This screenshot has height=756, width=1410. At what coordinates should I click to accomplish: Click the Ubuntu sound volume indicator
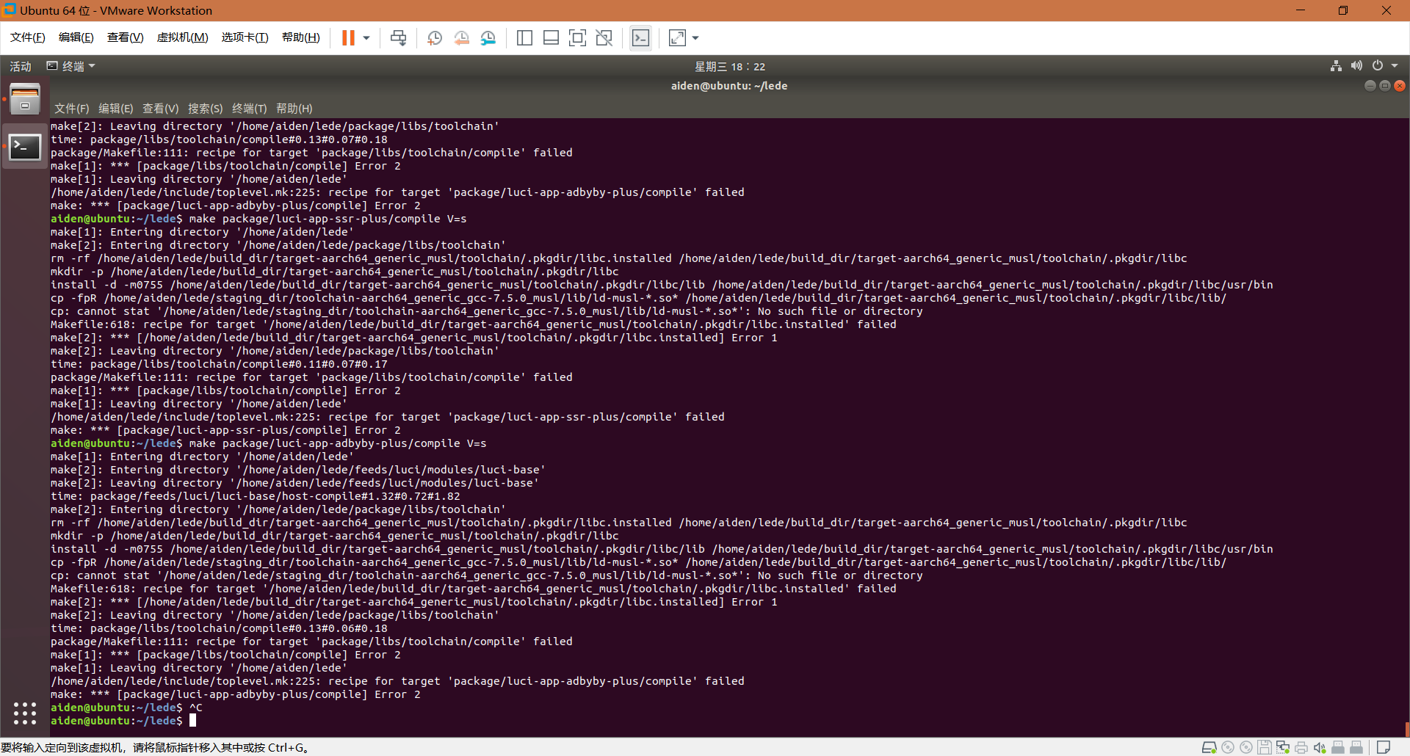[1356, 65]
